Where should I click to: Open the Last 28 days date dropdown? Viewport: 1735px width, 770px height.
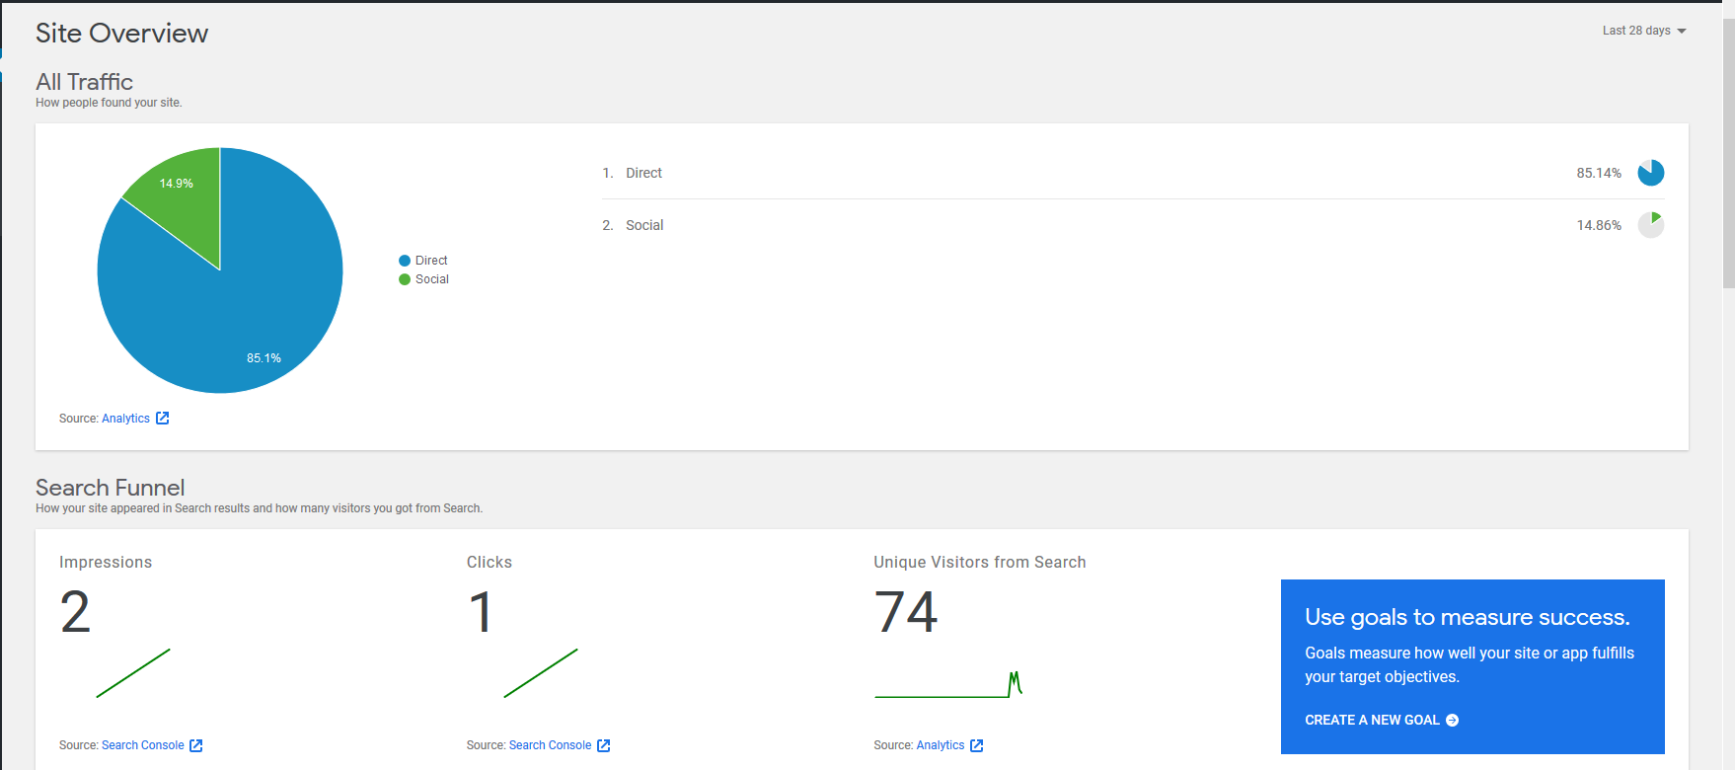[1636, 31]
